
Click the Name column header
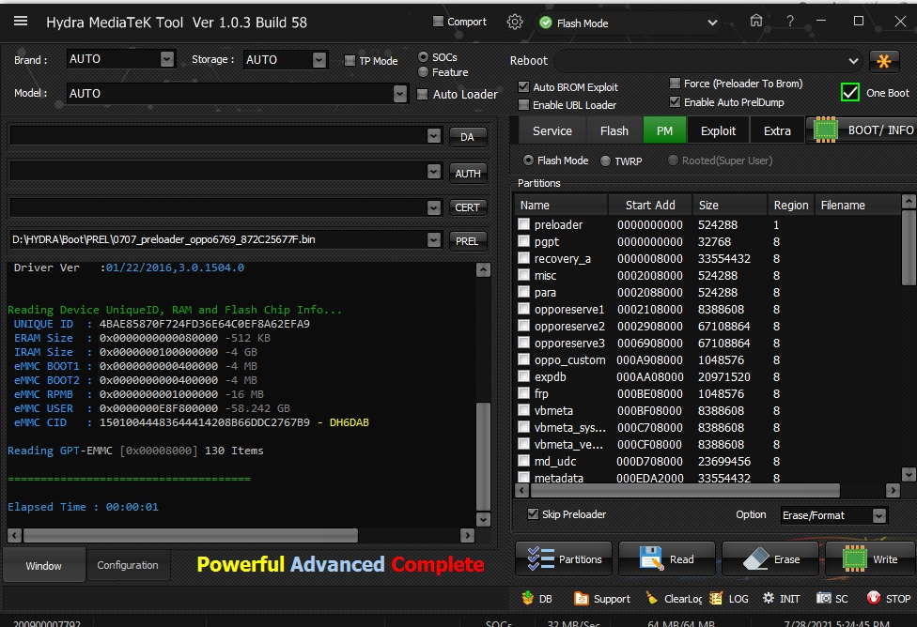[561, 206]
